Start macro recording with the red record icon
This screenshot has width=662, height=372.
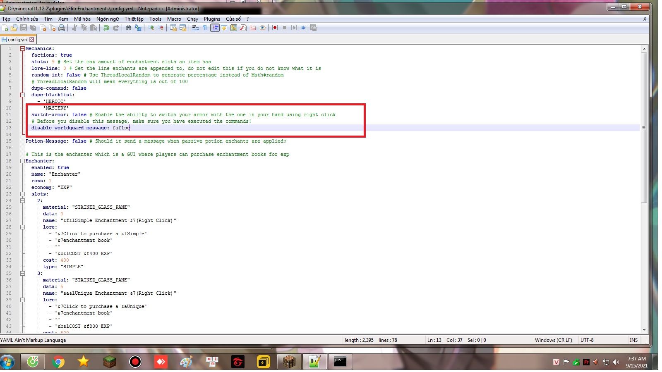coord(275,28)
